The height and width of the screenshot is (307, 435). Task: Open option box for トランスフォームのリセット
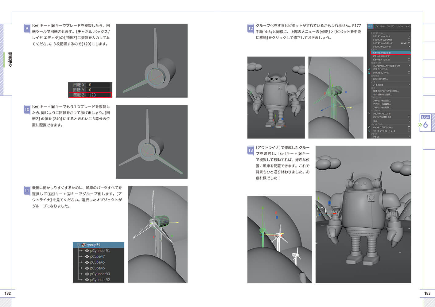(409, 40)
